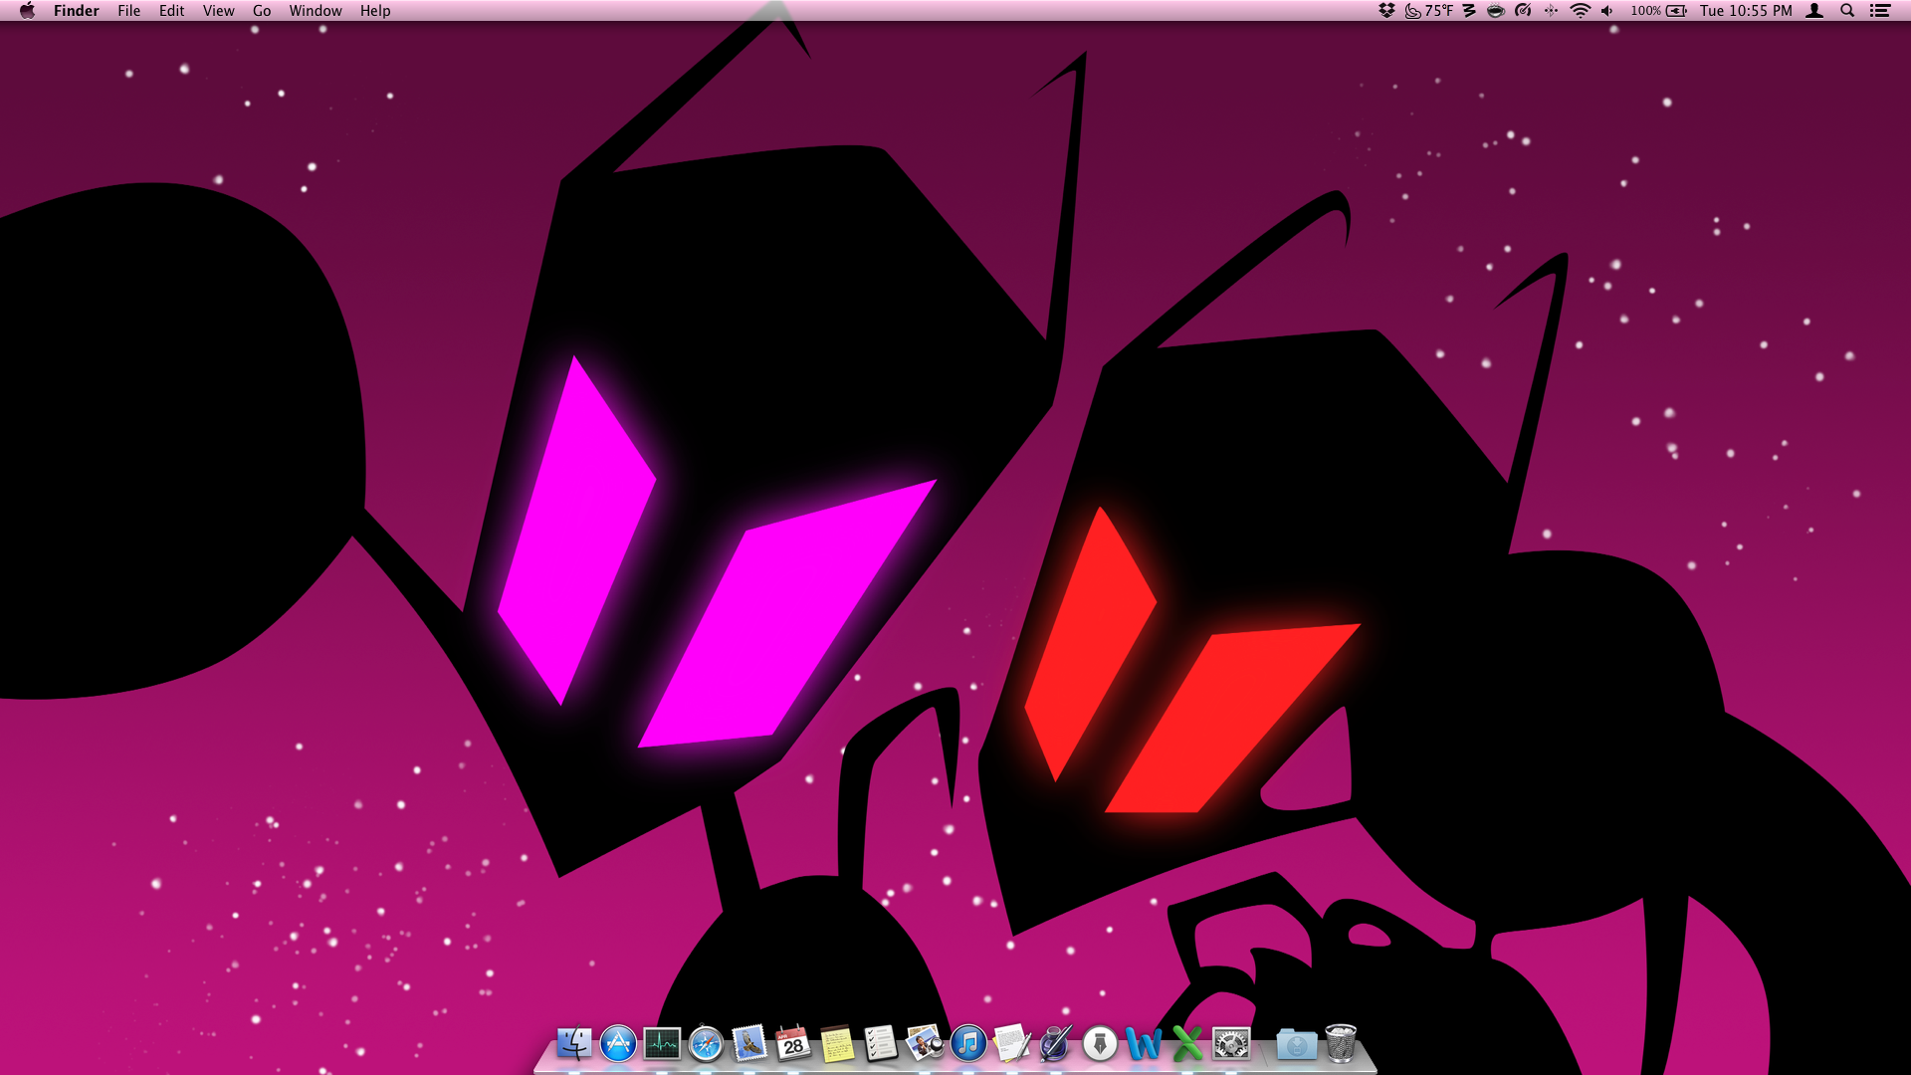Open the Wi-Fi status menu
This screenshot has width=1911, height=1075.
tap(1581, 11)
